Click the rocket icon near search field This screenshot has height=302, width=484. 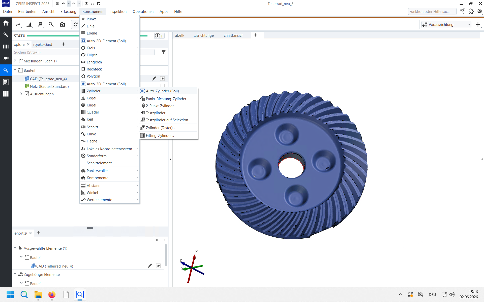point(463,11)
